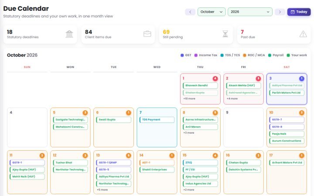Viewport: 314px width, 196px height.
Task: Open the 18 Statutory deadlines card
Action: (x=40, y=34)
